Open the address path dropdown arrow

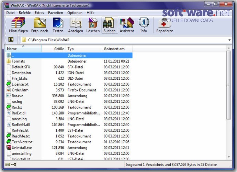229,40
